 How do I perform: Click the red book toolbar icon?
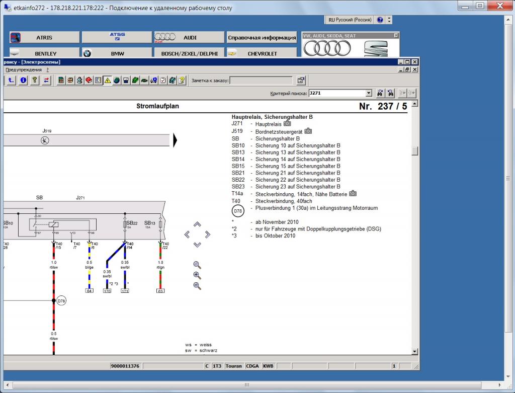[x=89, y=80]
